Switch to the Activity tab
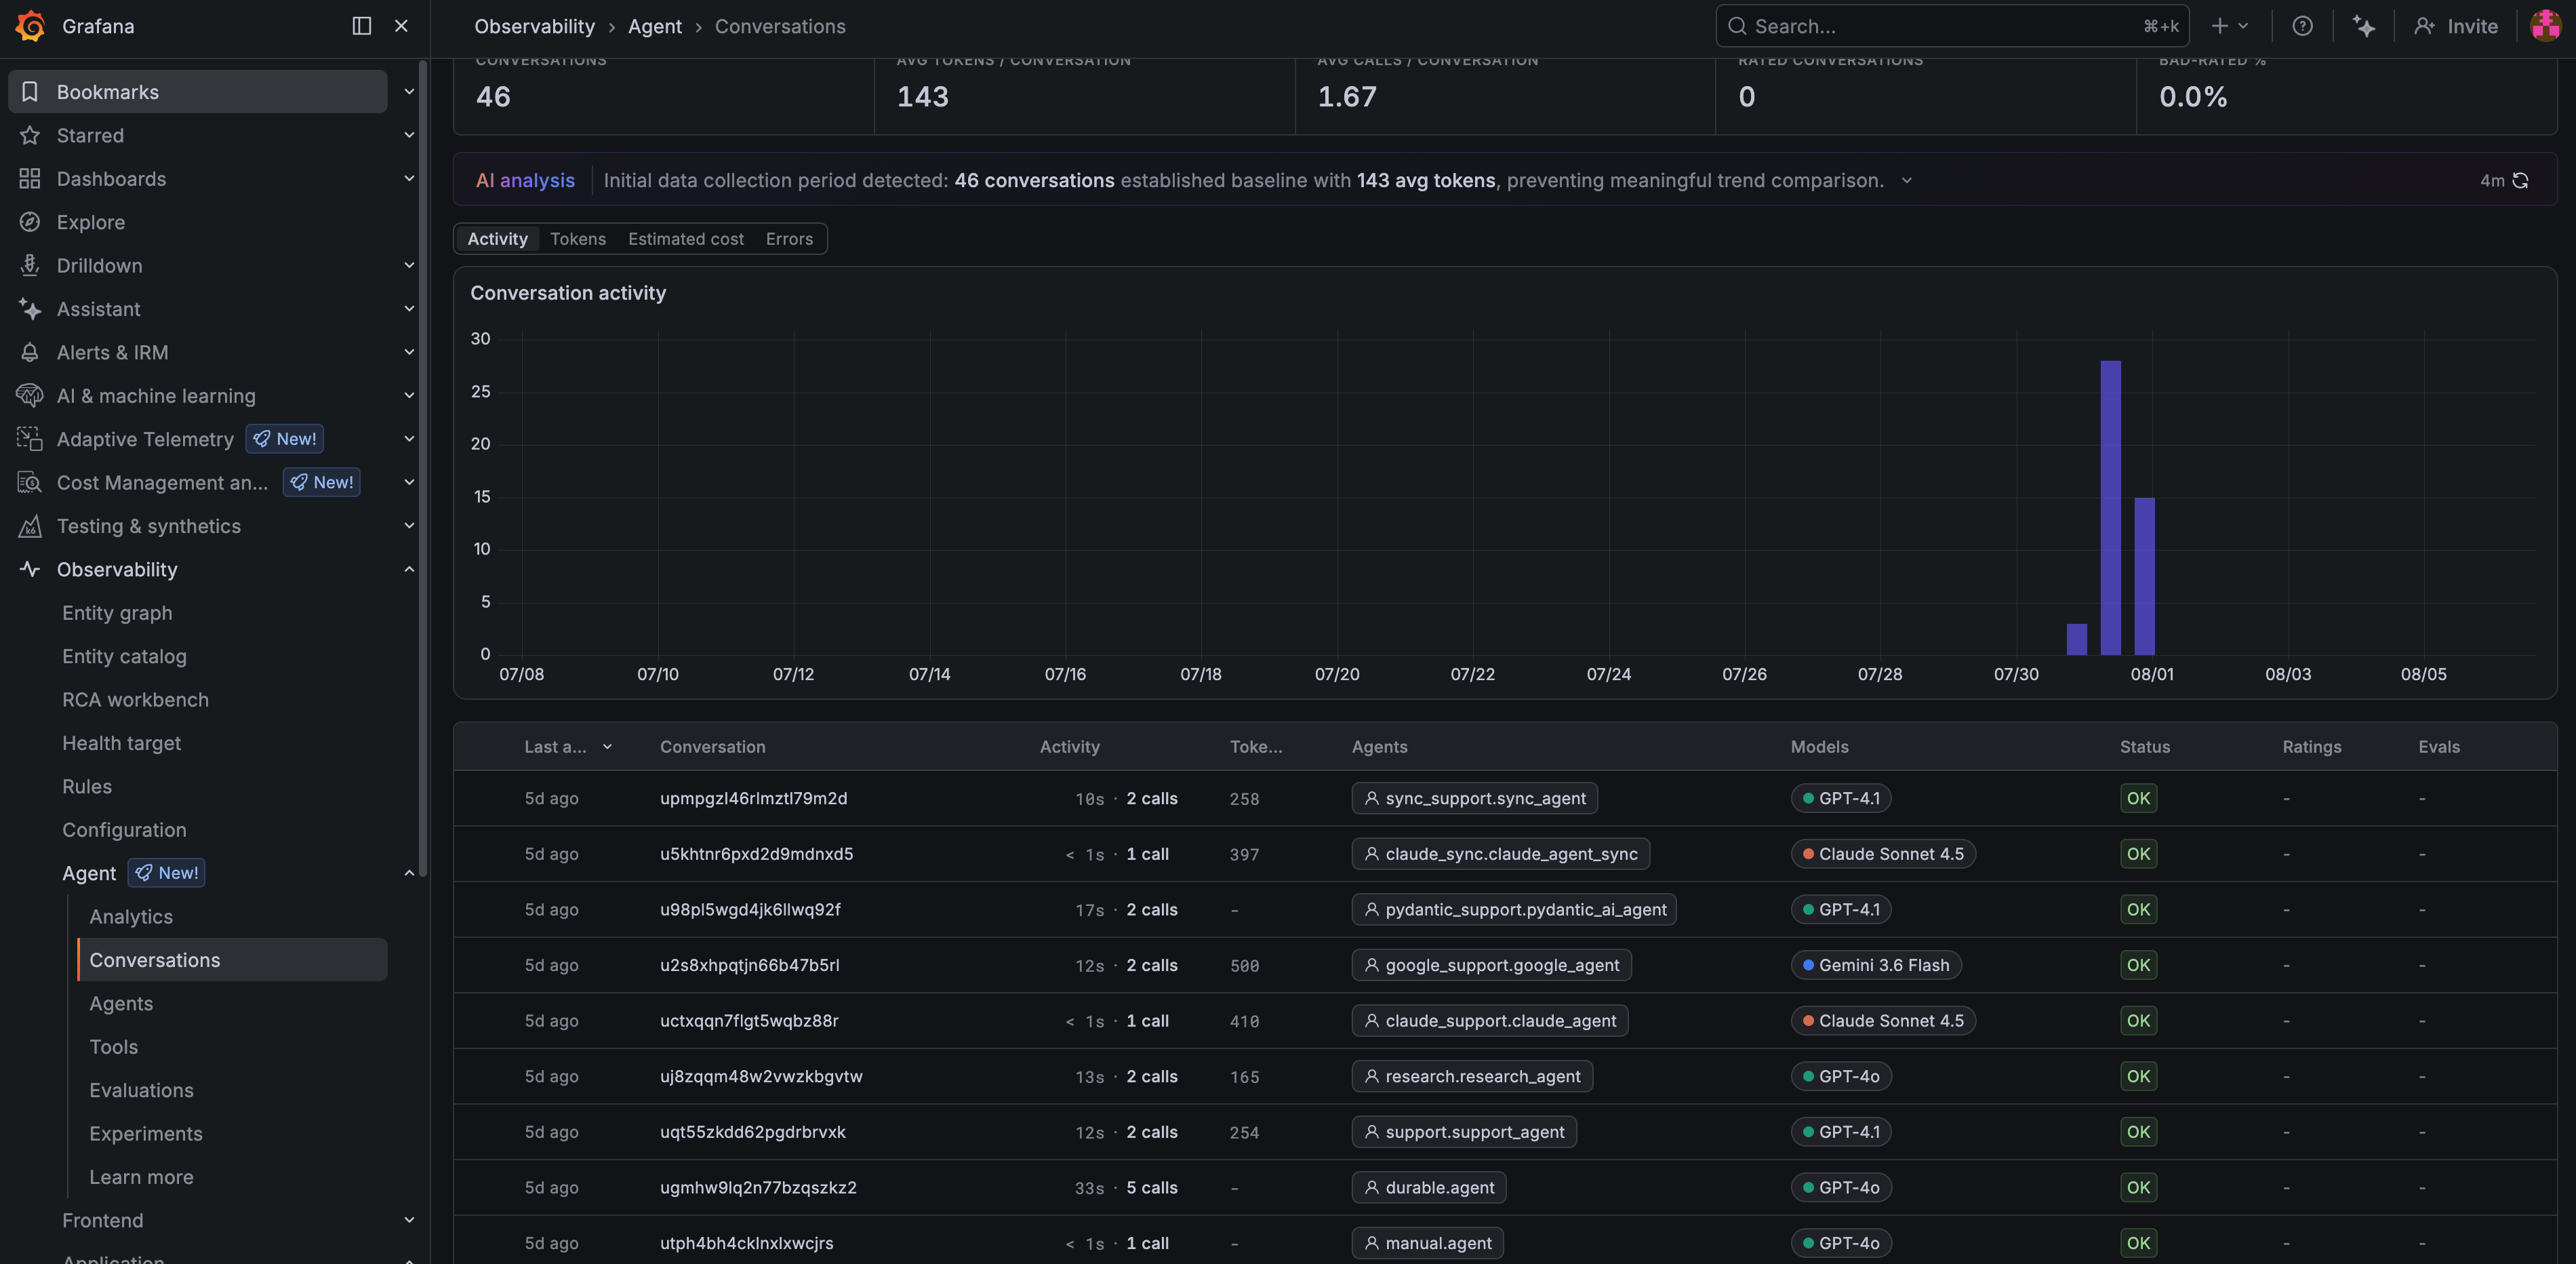The width and height of the screenshot is (2576, 1264). pyautogui.click(x=497, y=239)
